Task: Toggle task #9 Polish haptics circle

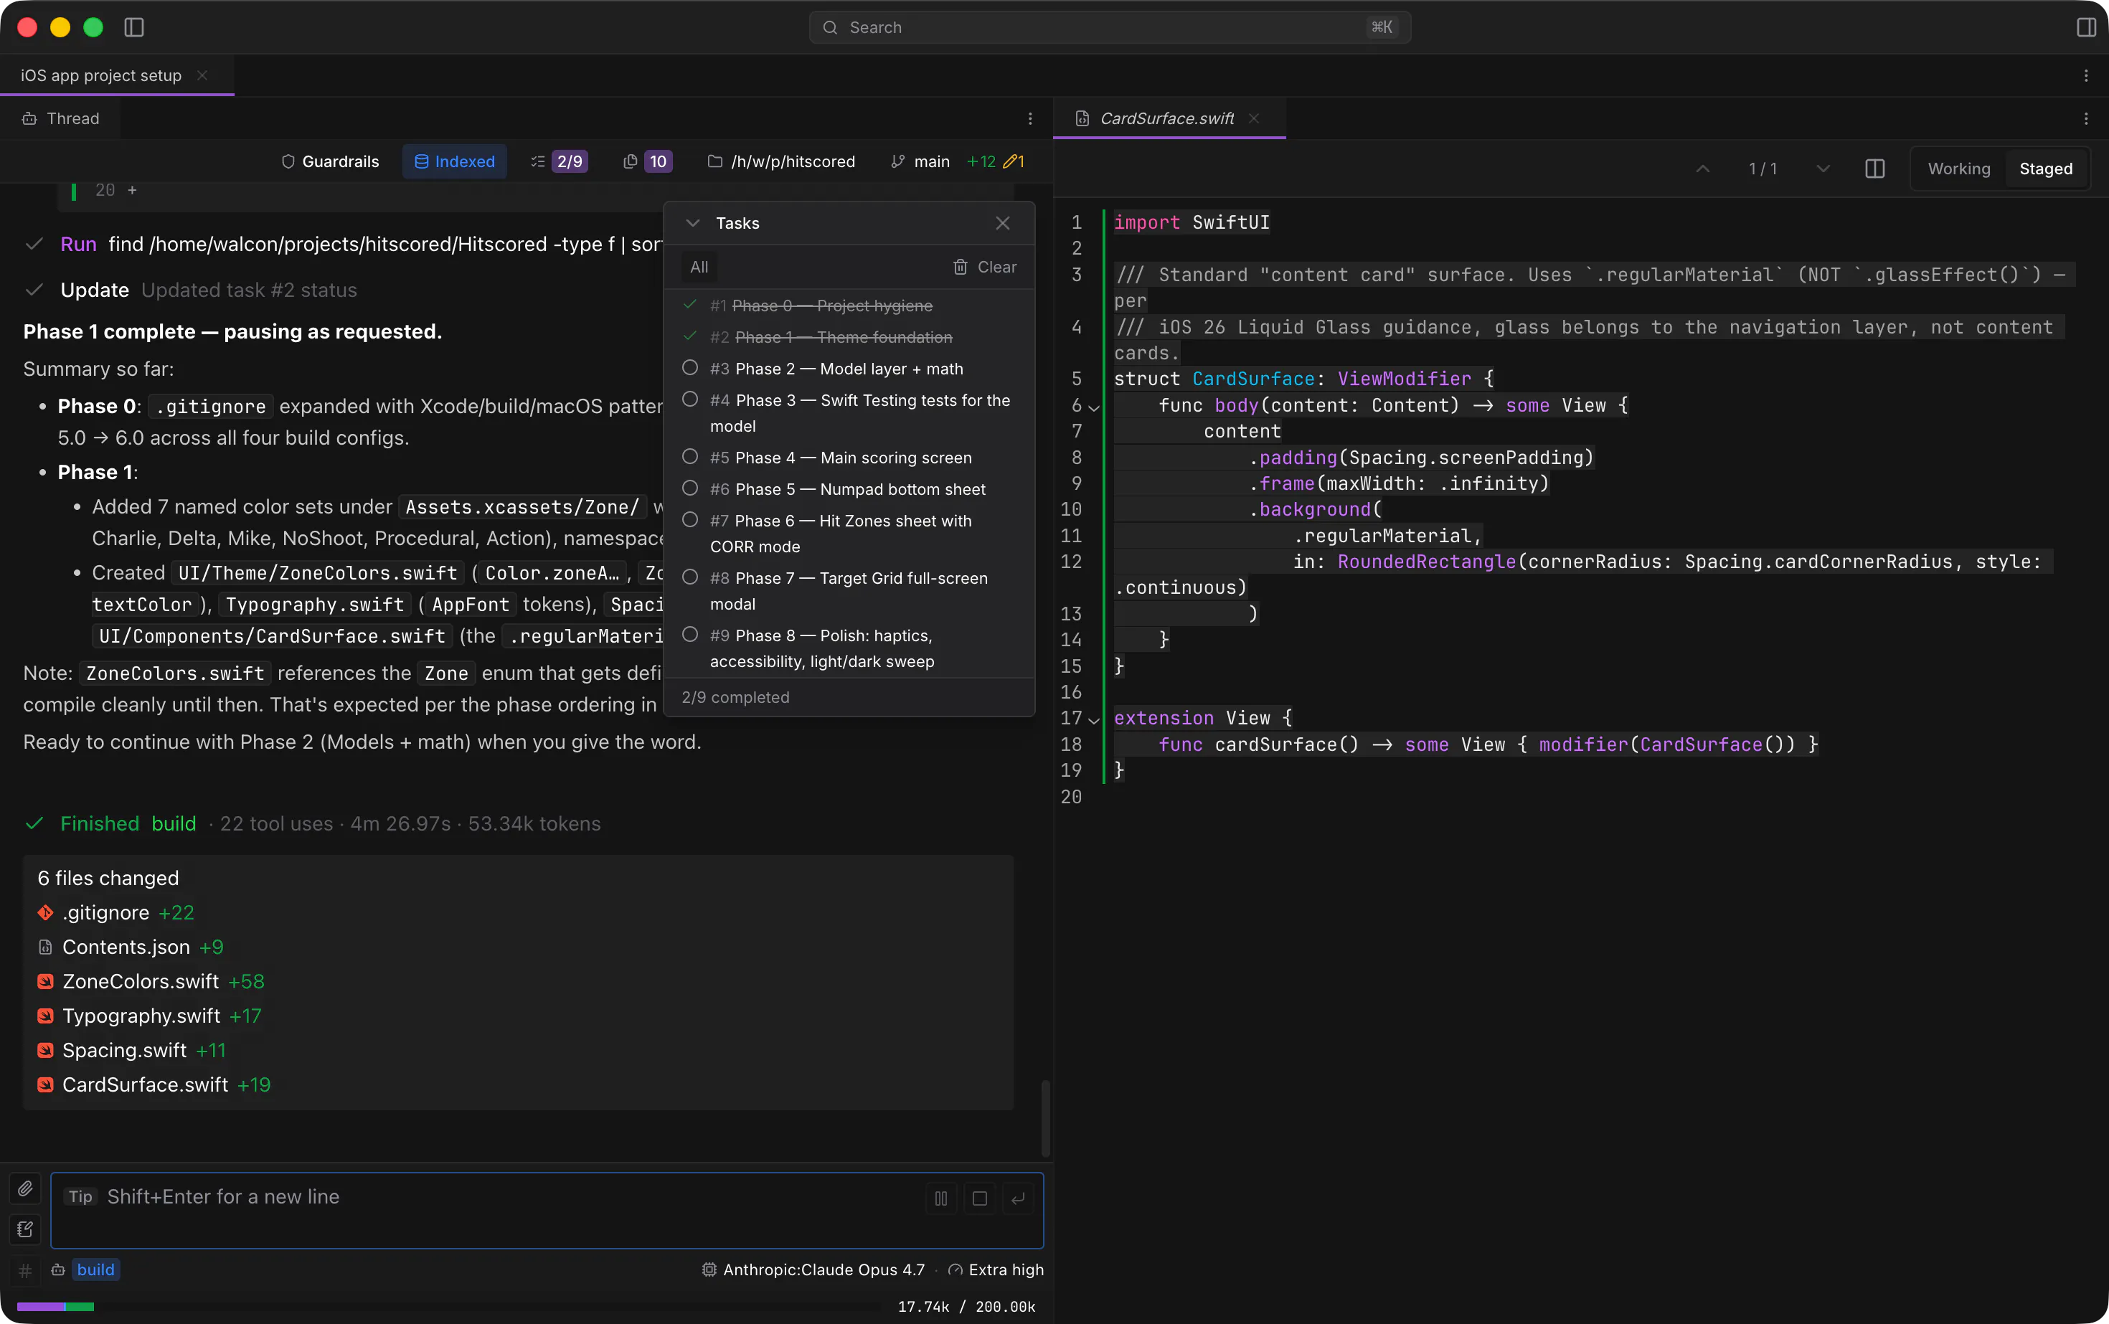Action: (690, 635)
